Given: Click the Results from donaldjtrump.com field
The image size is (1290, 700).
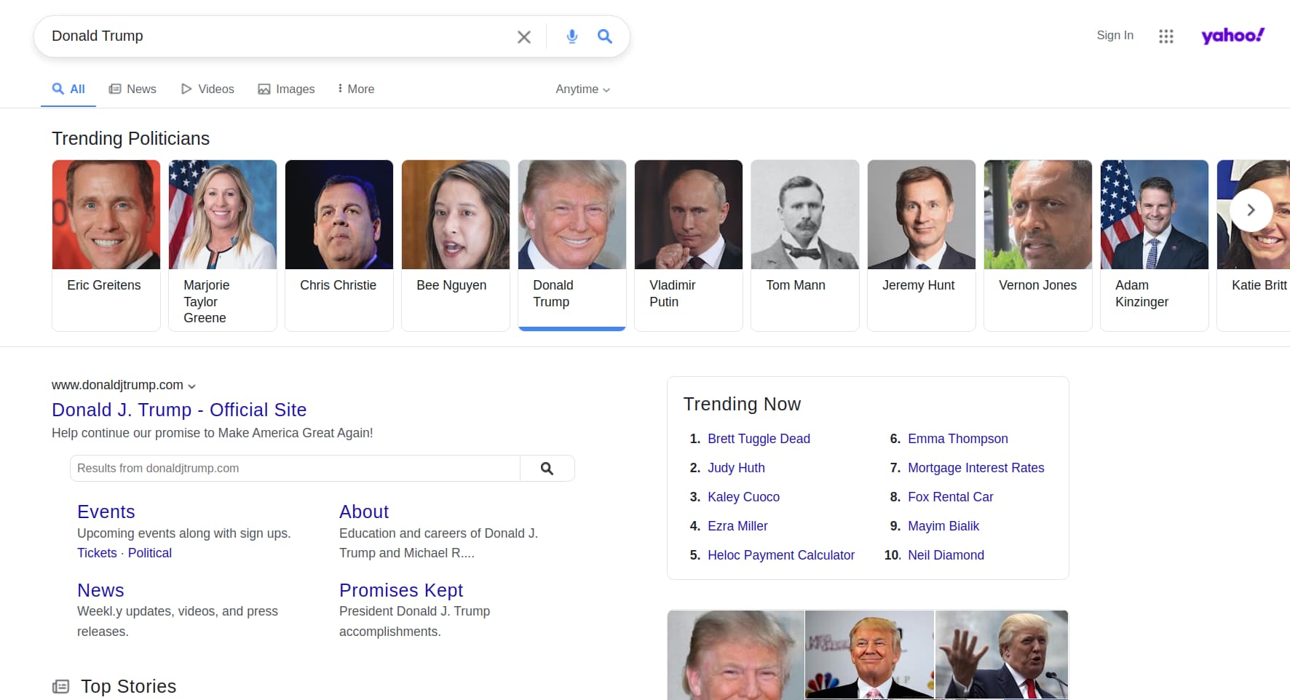Looking at the screenshot, I should click(x=295, y=469).
